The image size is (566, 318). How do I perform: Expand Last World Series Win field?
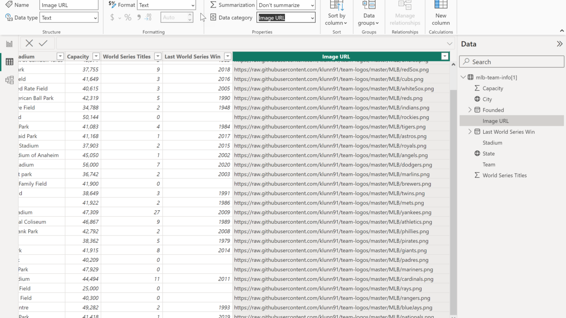470,132
